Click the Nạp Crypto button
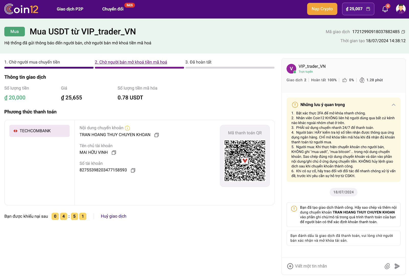409x278 pixels. point(322,9)
